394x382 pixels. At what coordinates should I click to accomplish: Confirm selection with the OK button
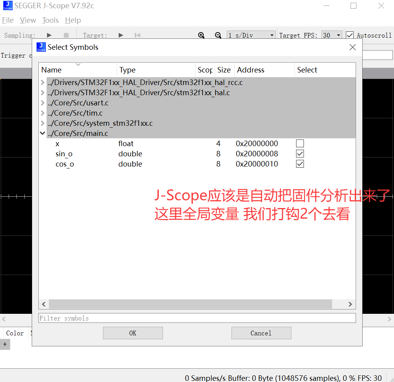pyautogui.click(x=133, y=333)
